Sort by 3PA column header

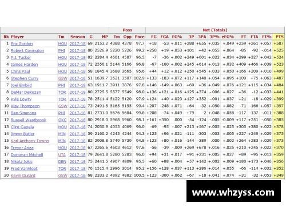[202, 37]
